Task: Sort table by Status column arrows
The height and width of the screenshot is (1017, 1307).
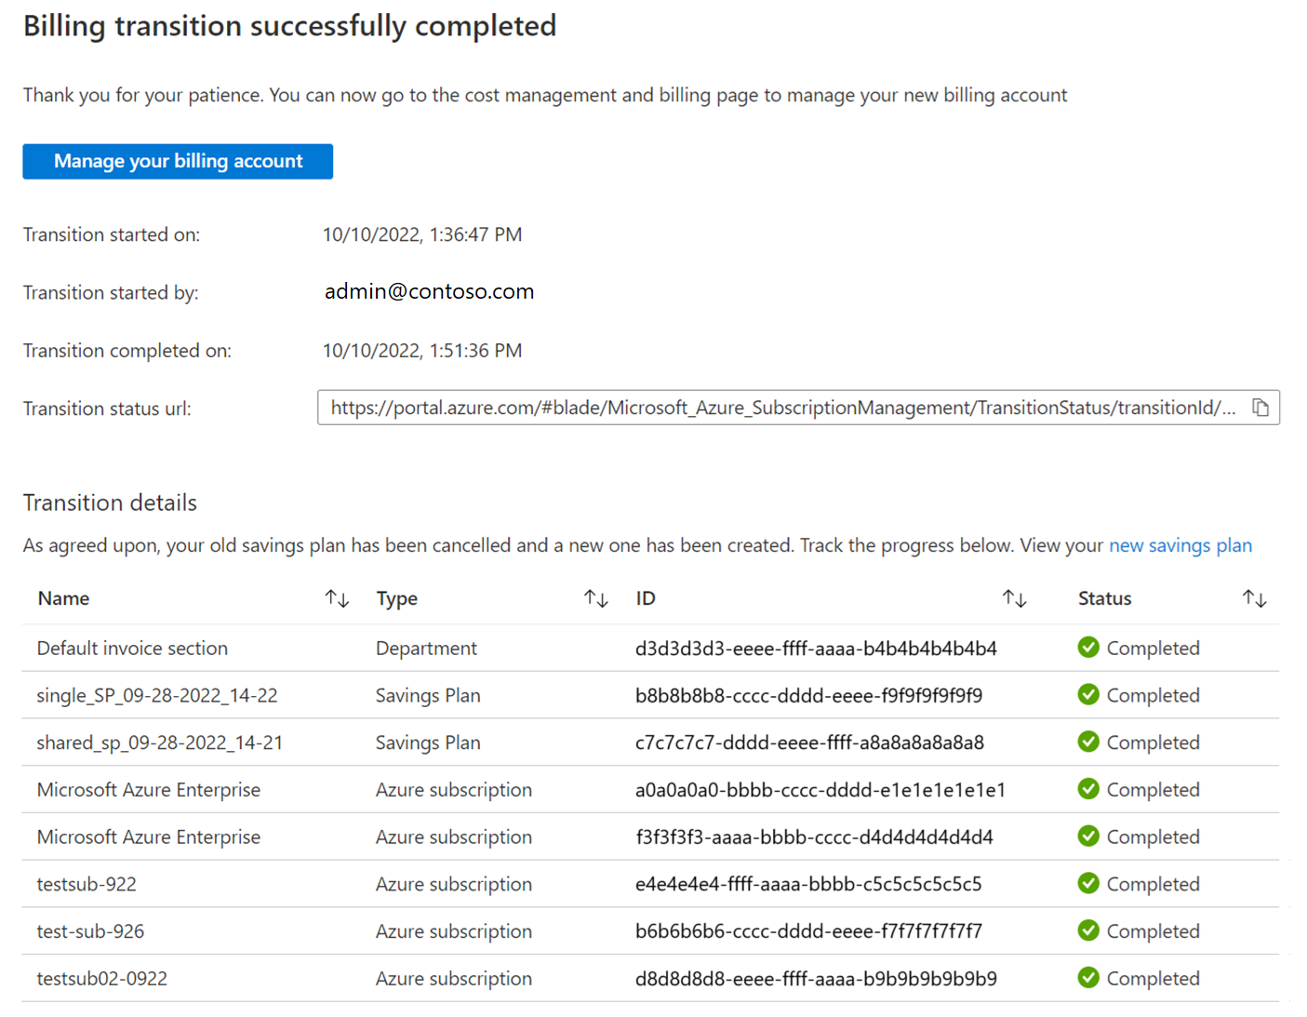Action: coord(1254,598)
